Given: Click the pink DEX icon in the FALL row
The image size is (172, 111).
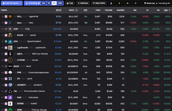Looking at the screenshot, I should click(x=6, y=16).
